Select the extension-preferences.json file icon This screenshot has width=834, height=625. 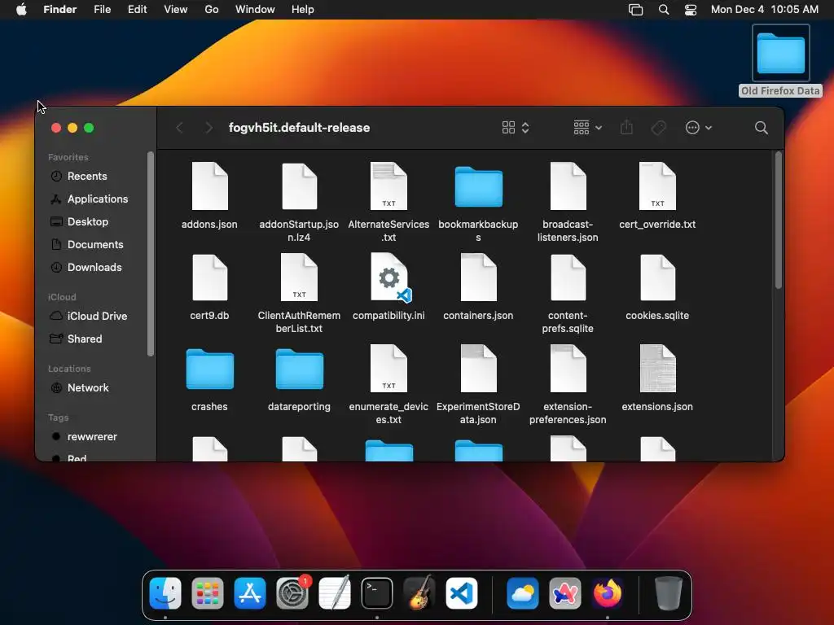click(x=568, y=369)
